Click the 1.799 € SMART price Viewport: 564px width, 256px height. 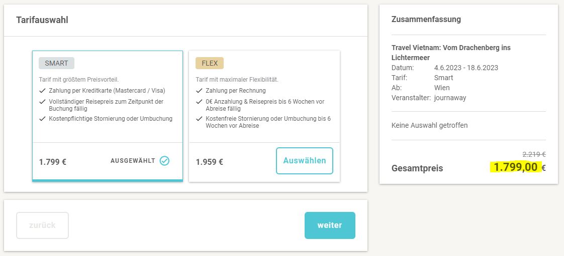coord(52,162)
